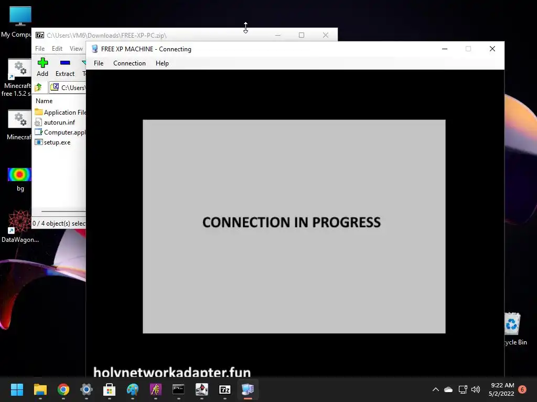Open Google Chrome from the taskbar
537x402 pixels.
pos(63,389)
